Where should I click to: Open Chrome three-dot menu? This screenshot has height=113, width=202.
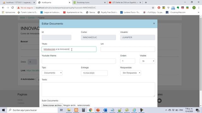[199, 8]
